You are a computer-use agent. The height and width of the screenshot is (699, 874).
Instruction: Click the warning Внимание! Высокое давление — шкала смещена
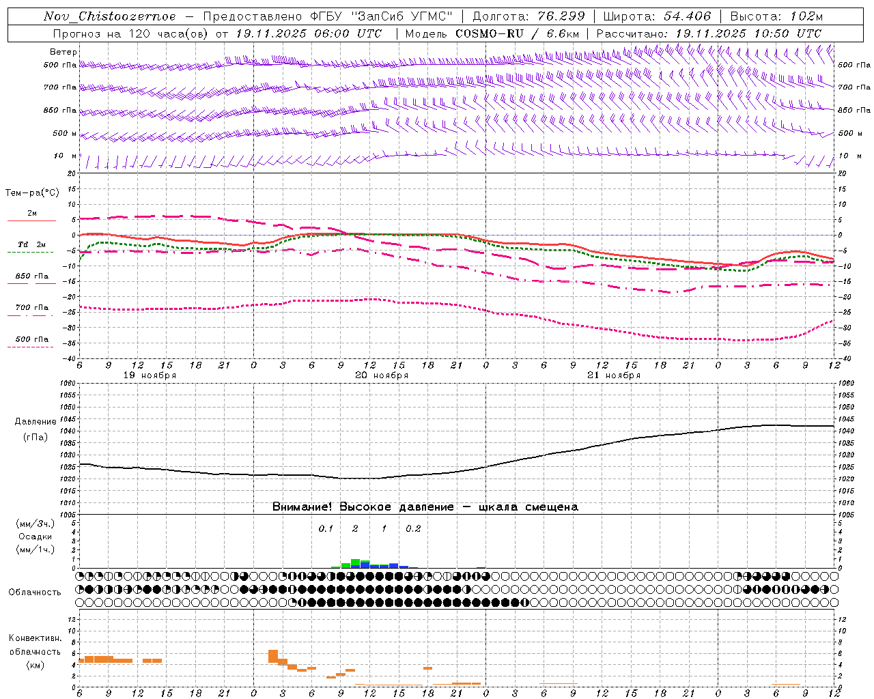(x=425, y=507)
